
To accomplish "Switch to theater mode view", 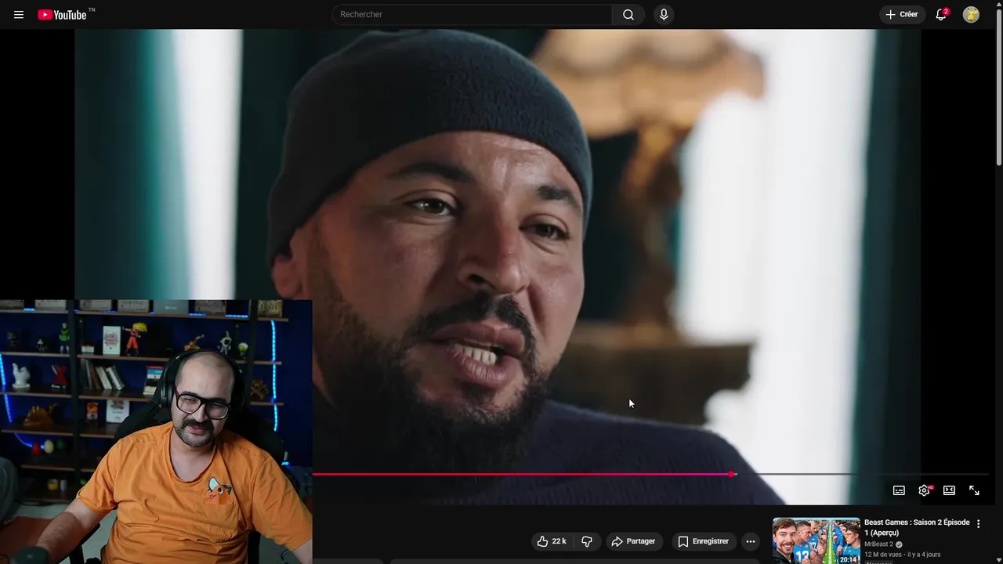I will click(949, 490).
